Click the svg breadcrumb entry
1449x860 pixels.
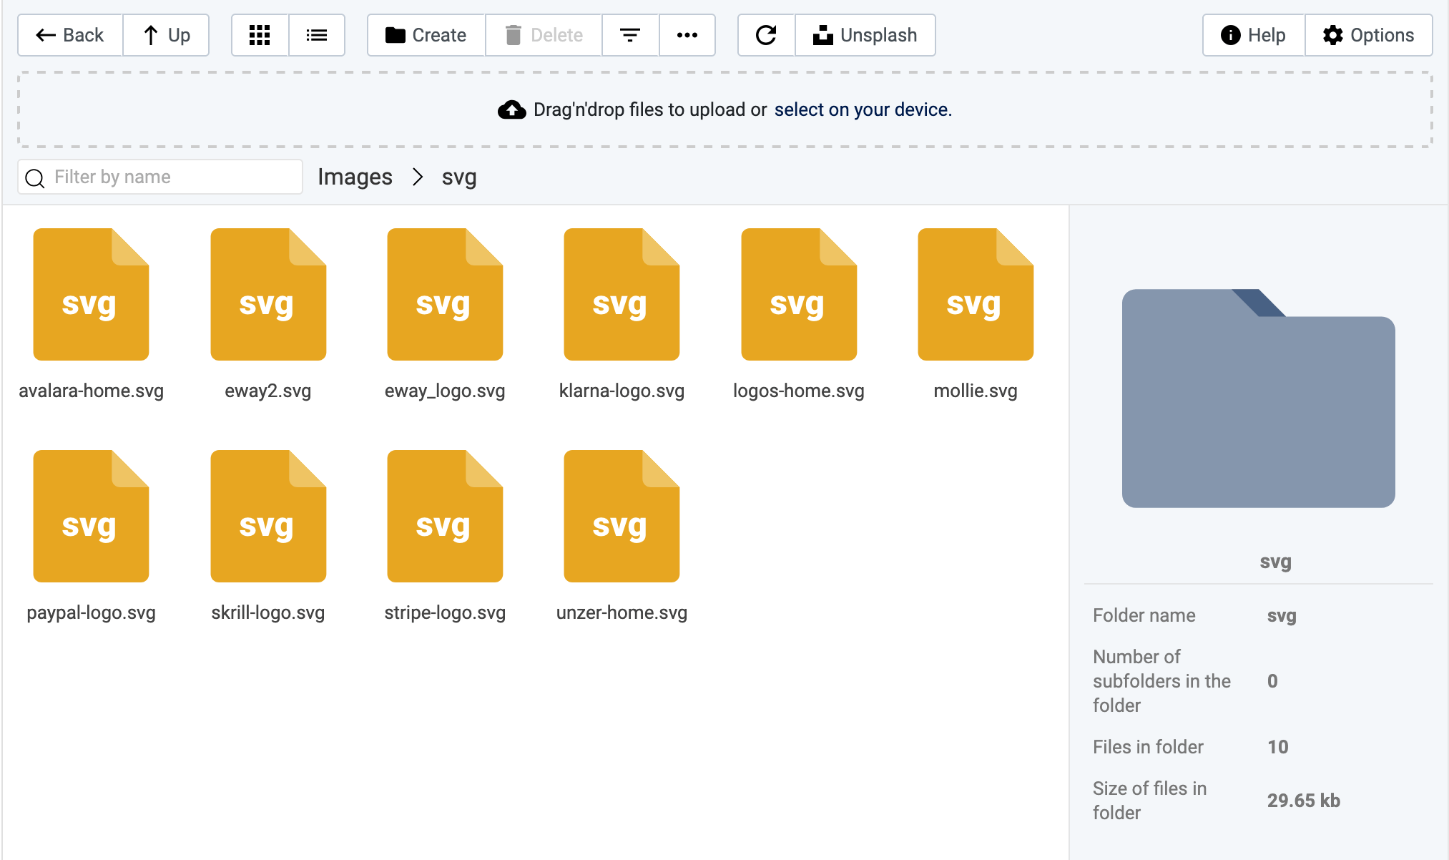click(458, 177)
